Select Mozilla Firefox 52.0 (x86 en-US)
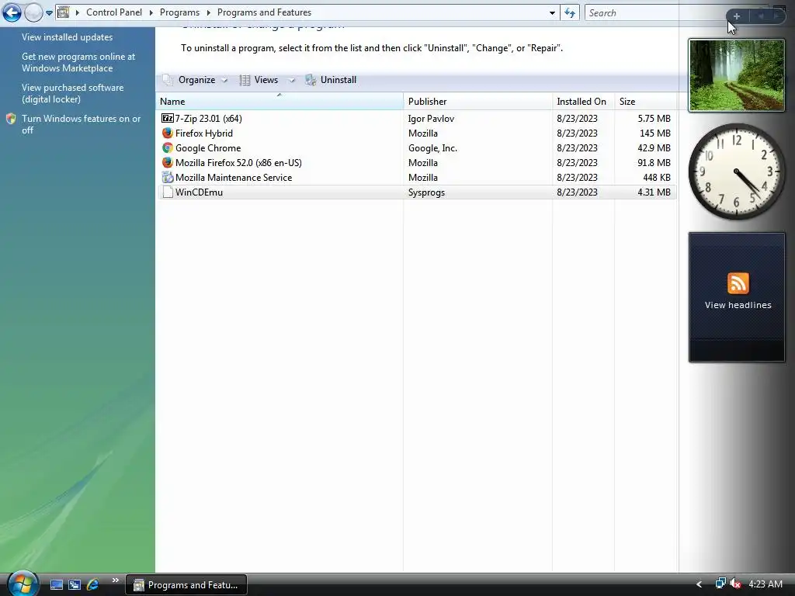Screen dimensions: 795x596 pyautogui.click(x=416, y=162)
